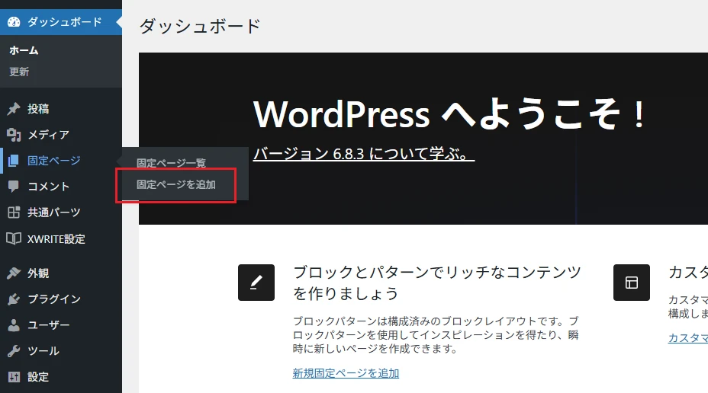Click the wrench icon for ツール
This screenshot has height=393, width=708.
(14, 351)
